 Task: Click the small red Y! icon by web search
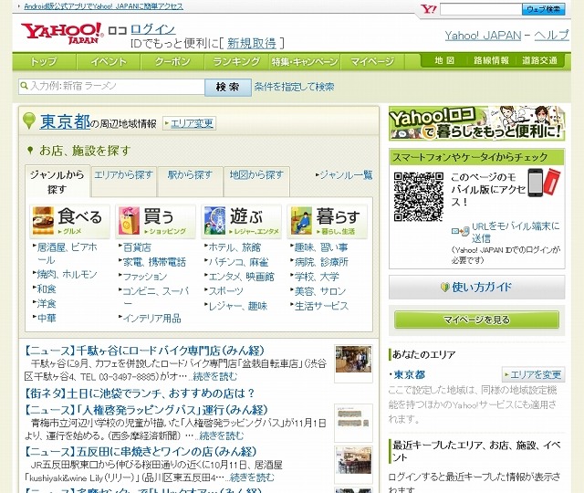point(429,9)
